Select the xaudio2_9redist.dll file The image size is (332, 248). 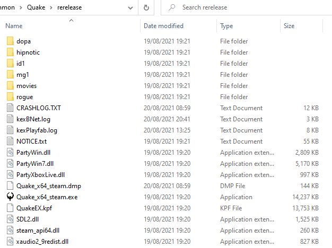tap(43, 241)
